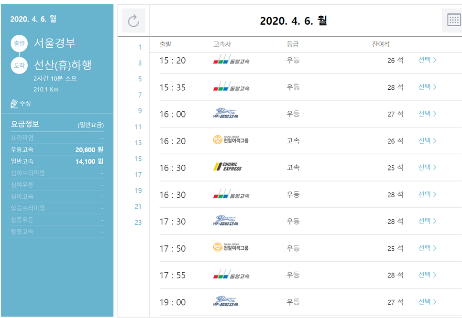Screen dimensions: 462x318
Task: Jump to hour 17 in time index
Action: pyautogui.click(x=138, y=175)
